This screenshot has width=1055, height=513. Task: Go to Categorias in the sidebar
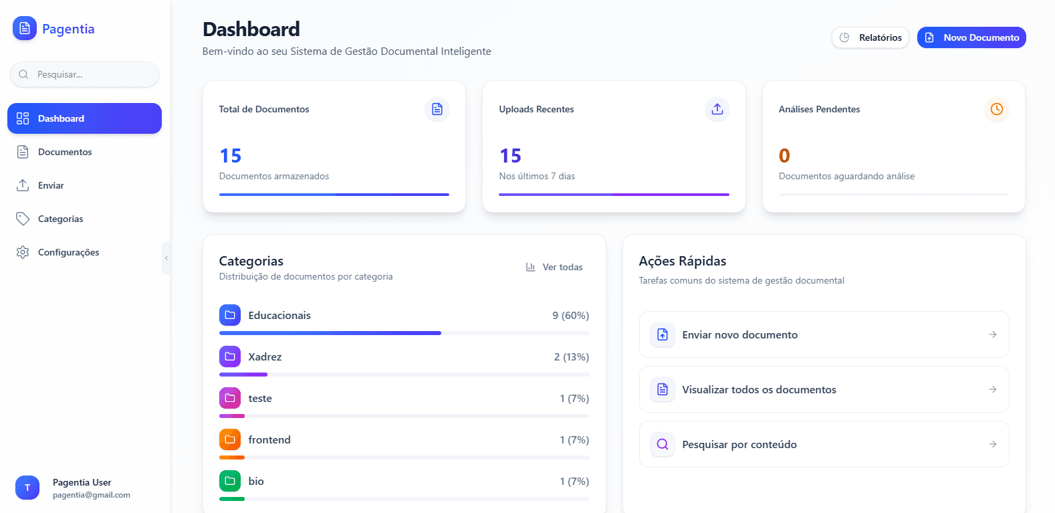point(60,219)
